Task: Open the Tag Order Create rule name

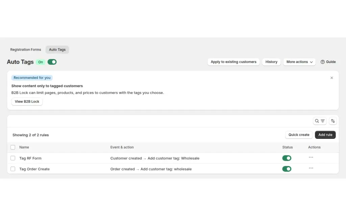Action: tap(34, 169)
